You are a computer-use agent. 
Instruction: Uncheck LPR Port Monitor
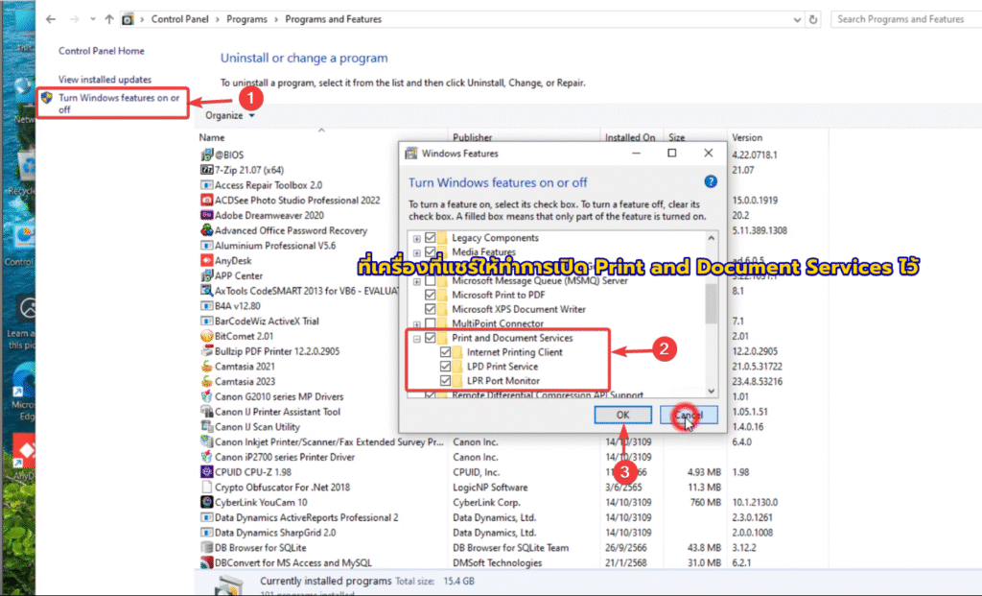[x=445, y=380]
